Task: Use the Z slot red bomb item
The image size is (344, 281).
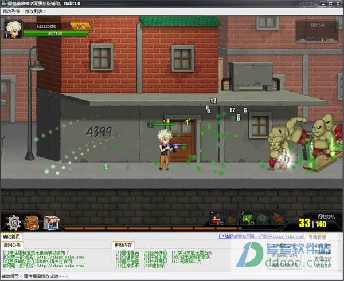Action: (x=216, y=219)
